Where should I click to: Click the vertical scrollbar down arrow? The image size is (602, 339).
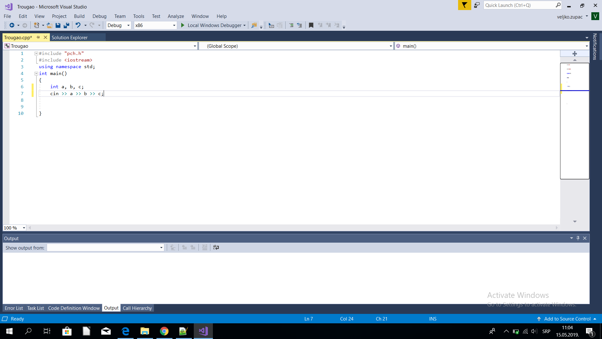(x=575, y=222)
